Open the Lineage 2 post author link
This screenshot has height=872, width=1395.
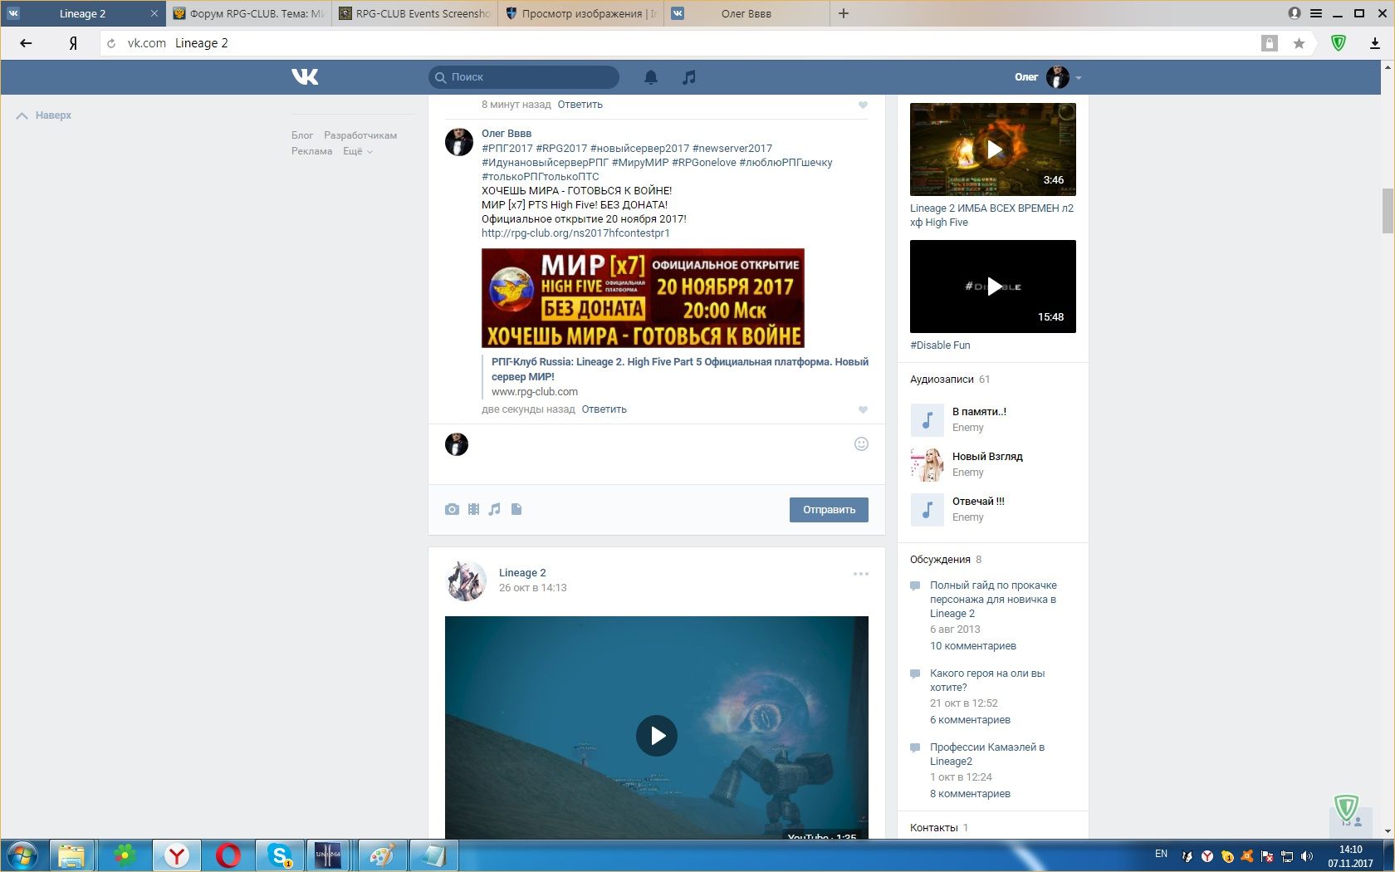click(x=522, y=573)
